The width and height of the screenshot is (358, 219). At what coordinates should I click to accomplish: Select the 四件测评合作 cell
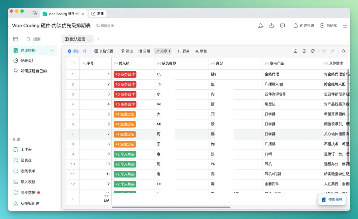pyautogui.click(x=292, y=94)
